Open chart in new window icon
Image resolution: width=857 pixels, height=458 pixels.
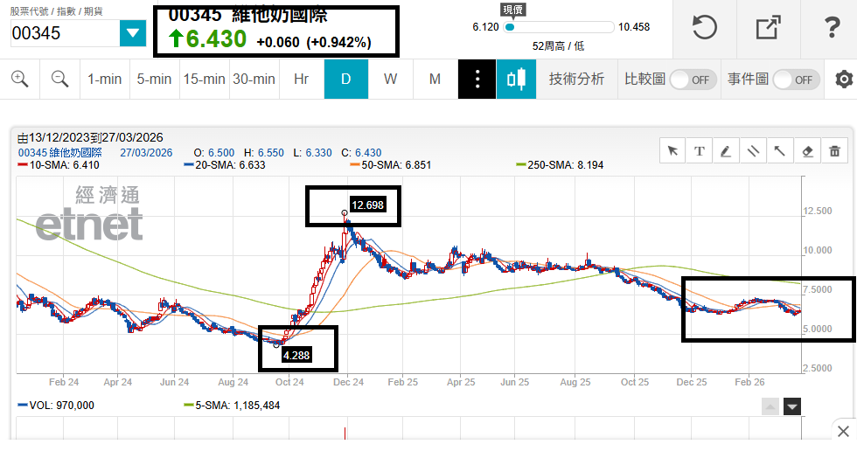(x=768, y=27)
